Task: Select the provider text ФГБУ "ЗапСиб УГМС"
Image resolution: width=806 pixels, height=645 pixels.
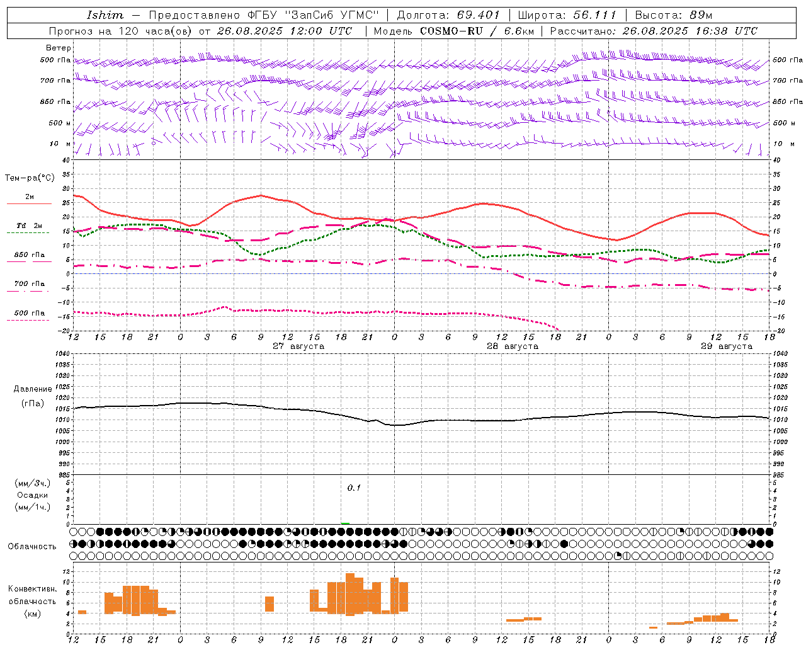Action: click(x=312, y=14)
